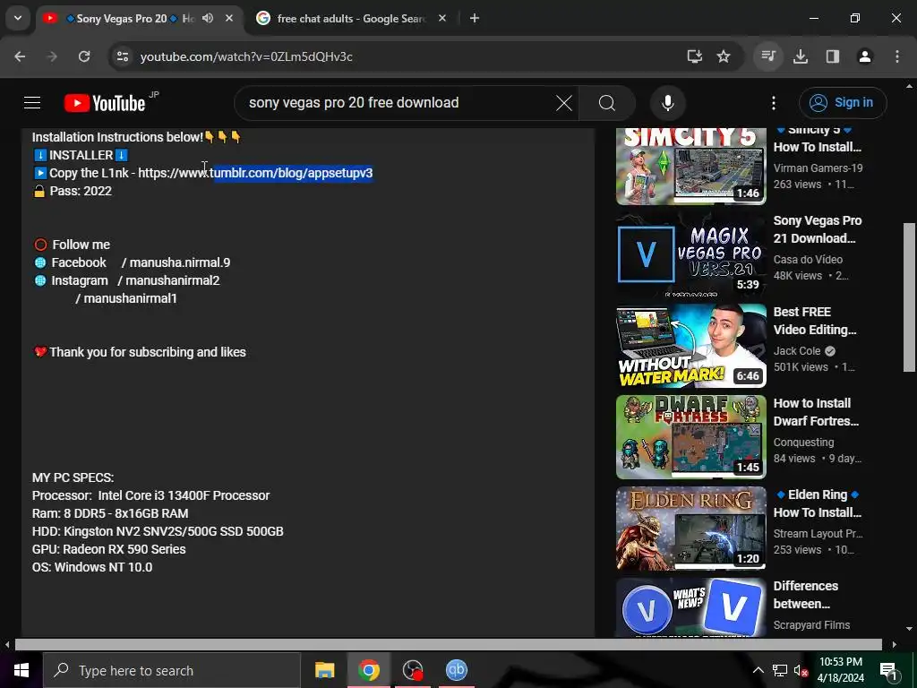Open the Without Watermark video thumbnail
The height and width of the screenshot is (688, 917).
pos(690,345)
